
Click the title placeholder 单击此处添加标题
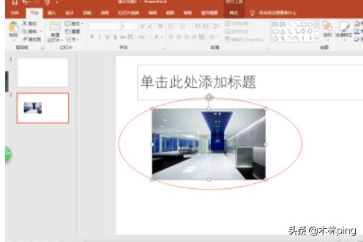click(x=198, y=82)
